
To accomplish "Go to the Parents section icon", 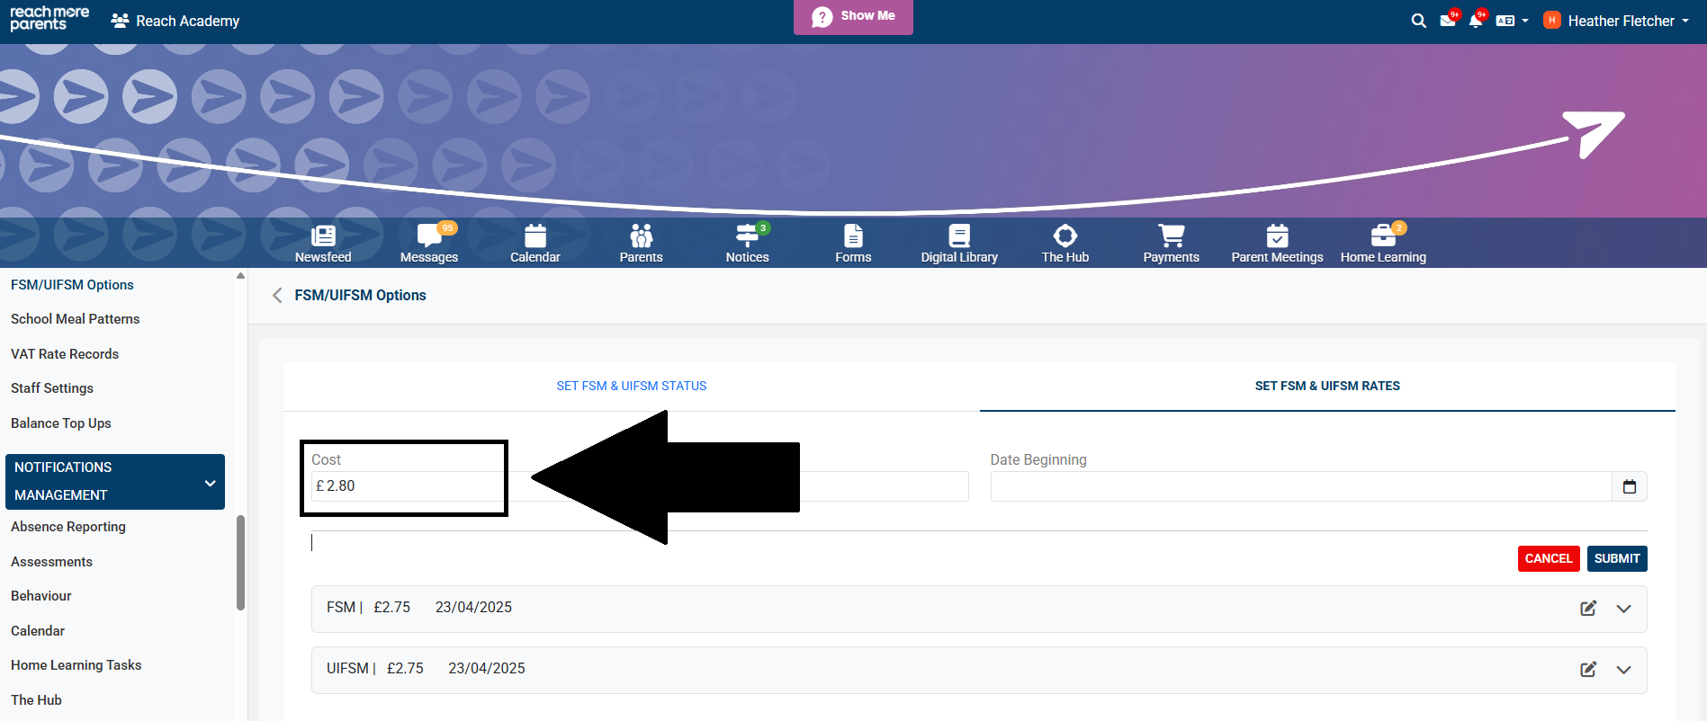I will coord(641,236).
